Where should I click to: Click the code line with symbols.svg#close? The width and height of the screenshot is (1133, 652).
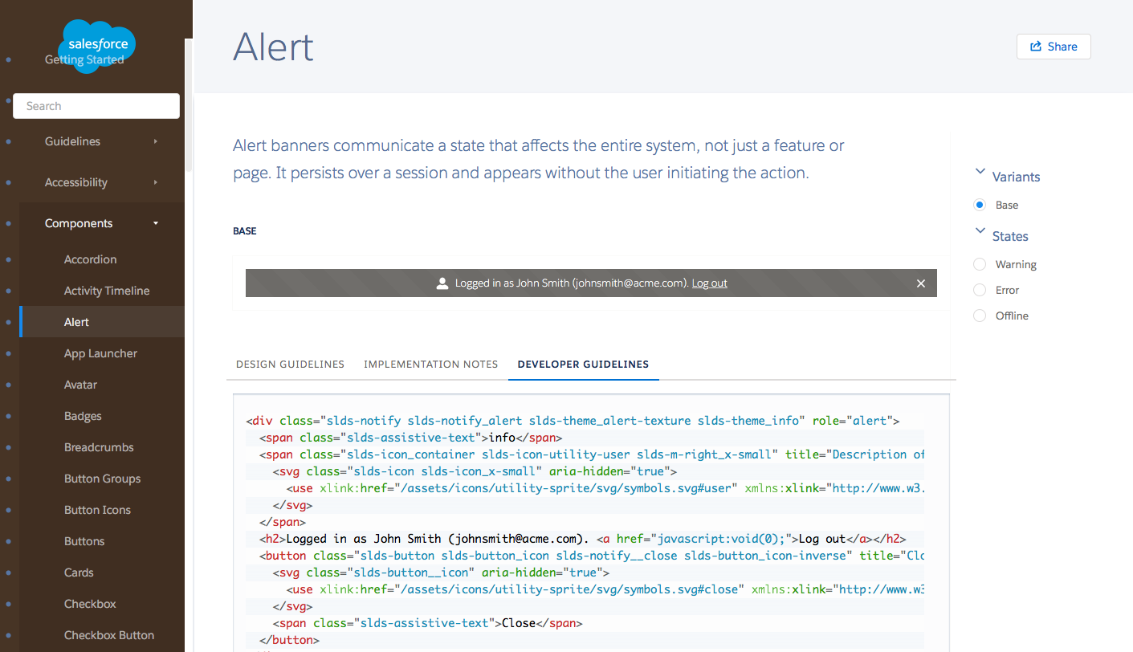[x=605, y=589]
